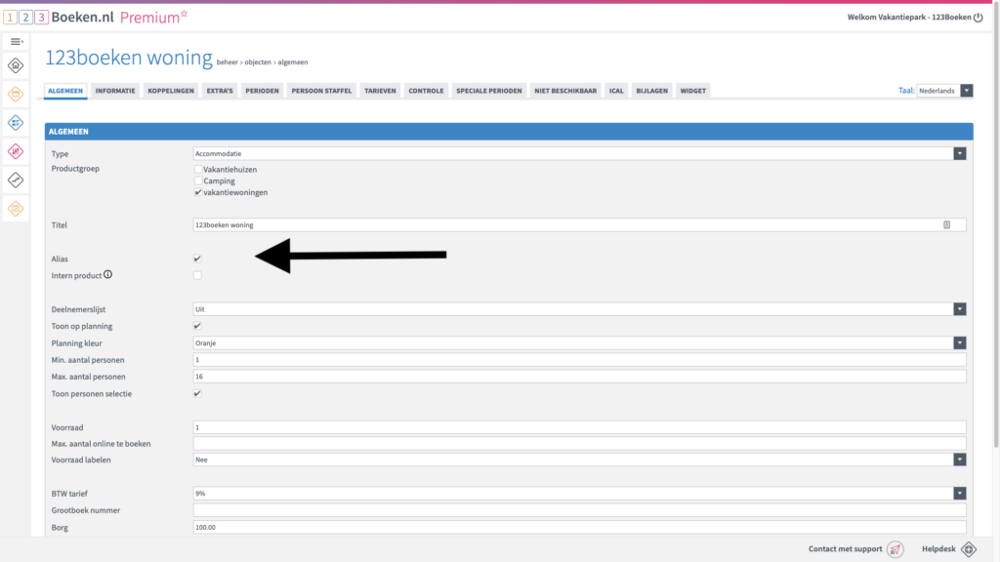This screenshot has height=562, width=1000.
Task: Open the Perioden tab
Action: [x=262, y=91]
